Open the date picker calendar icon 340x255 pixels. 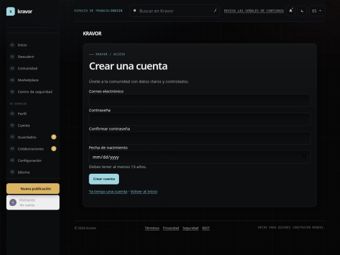tap(304, 157)
